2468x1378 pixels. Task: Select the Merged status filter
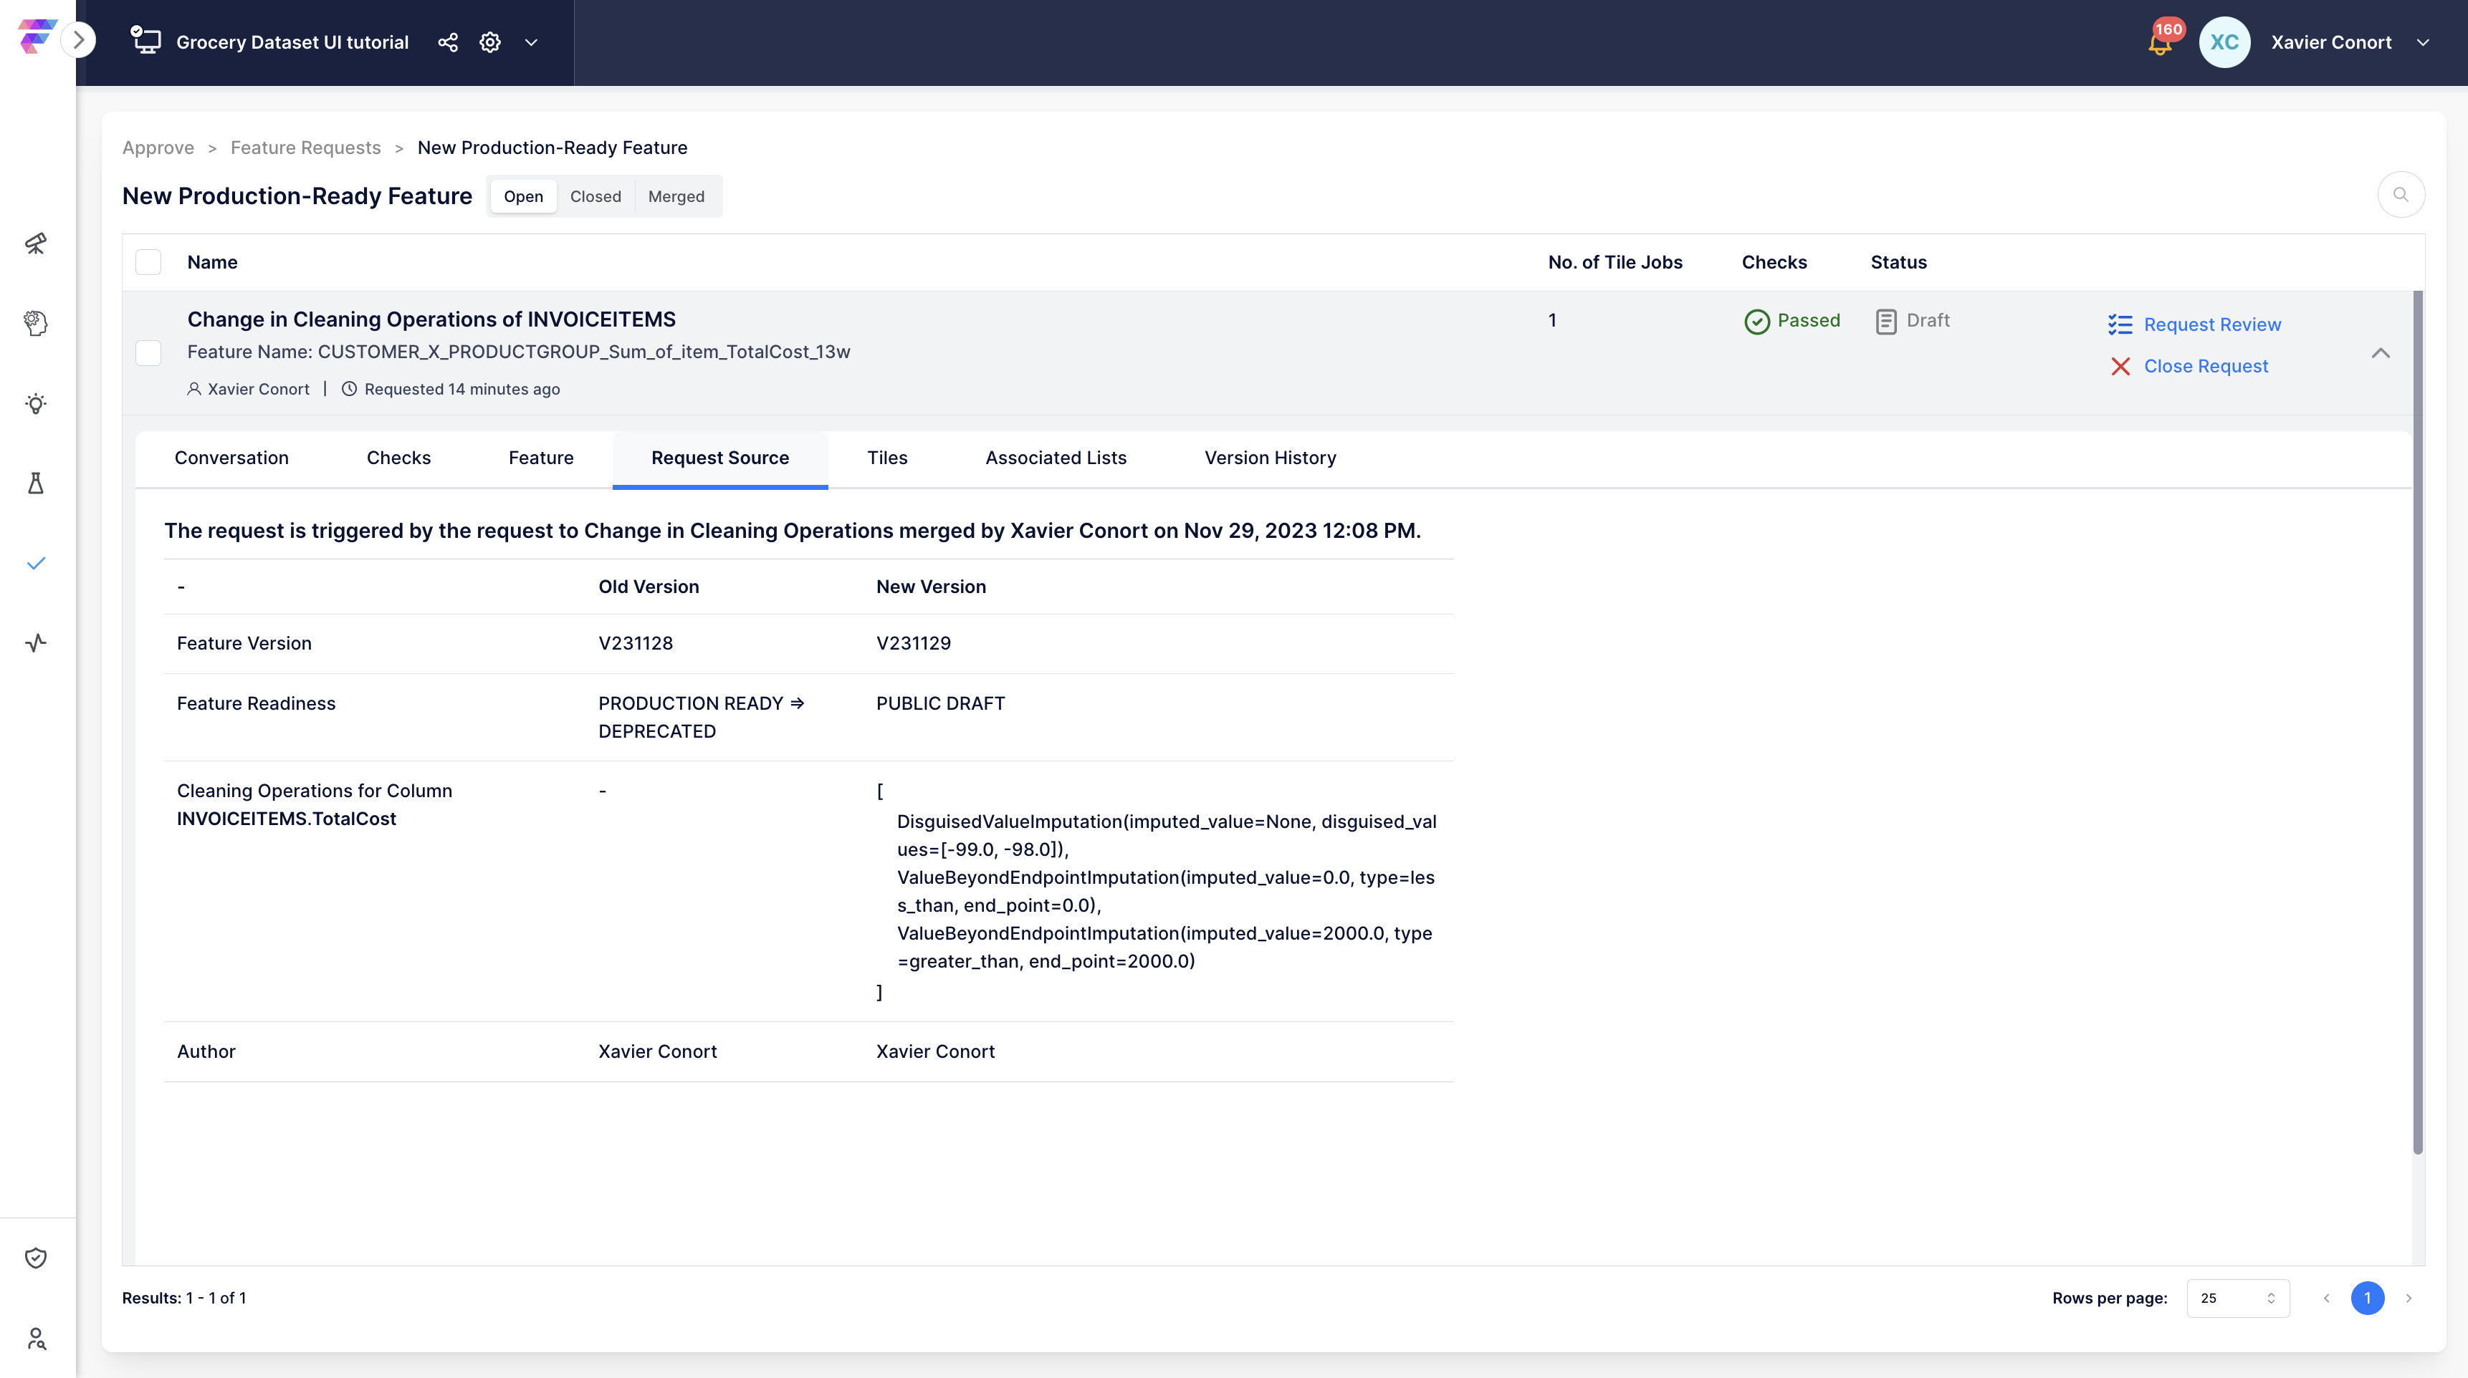coord(676,196)
